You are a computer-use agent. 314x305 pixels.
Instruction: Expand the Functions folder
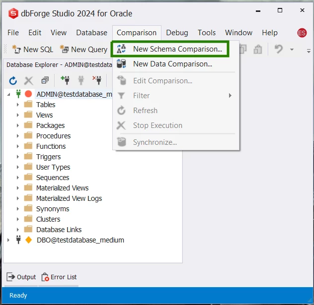[x=17, y=146]
